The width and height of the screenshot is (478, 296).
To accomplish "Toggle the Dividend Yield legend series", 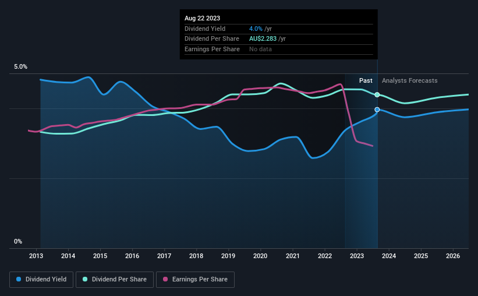I will [x=41, y=280].
